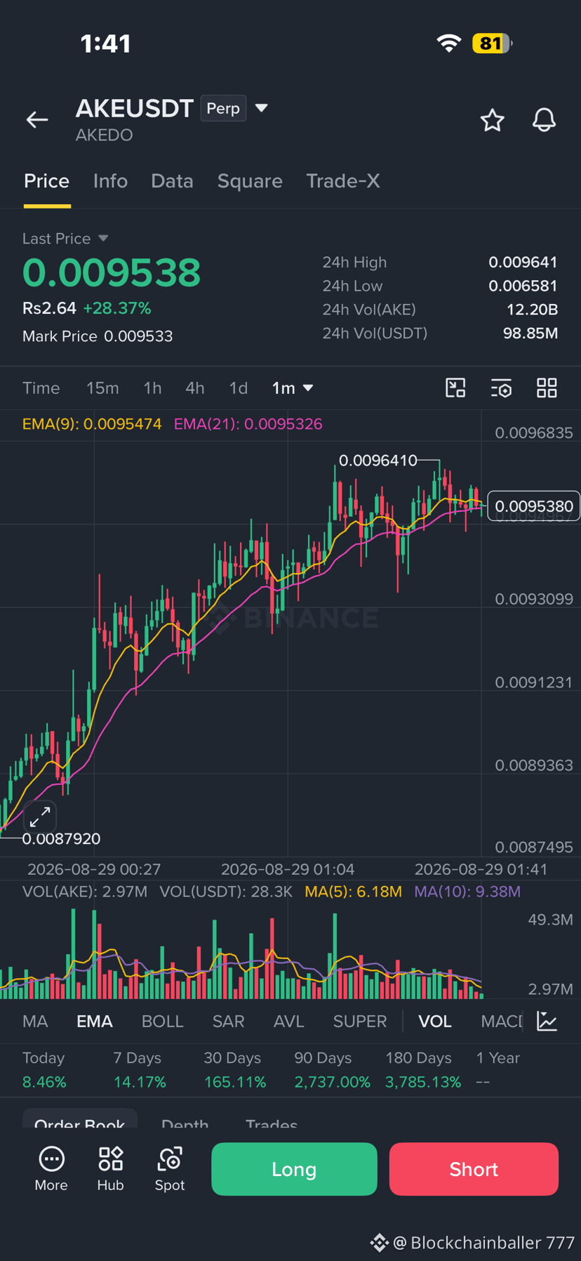This screenshot has width=581, height=1261.
Task: Tap the 24h Low value 0.006581
Action: pos(523,286)
